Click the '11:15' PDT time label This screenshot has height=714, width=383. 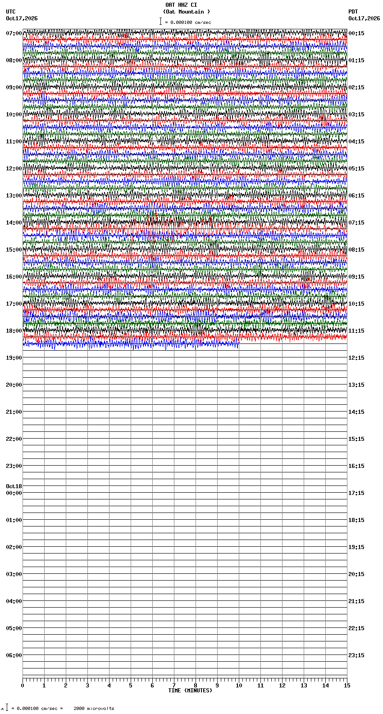click(x=356, y=331)
